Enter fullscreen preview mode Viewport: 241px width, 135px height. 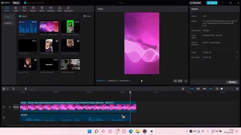coord(186,81)
